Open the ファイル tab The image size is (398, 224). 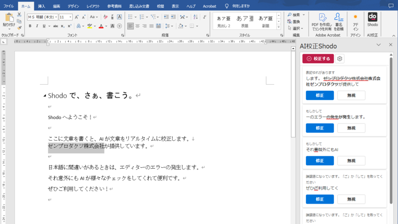[8, 6]
